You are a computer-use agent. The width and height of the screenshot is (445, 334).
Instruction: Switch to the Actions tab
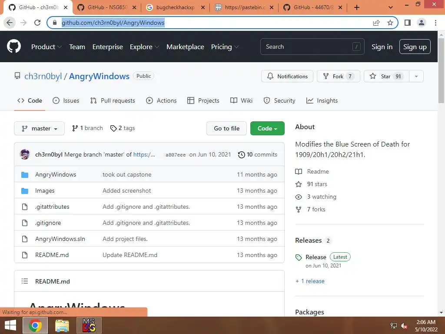(161, 100)
